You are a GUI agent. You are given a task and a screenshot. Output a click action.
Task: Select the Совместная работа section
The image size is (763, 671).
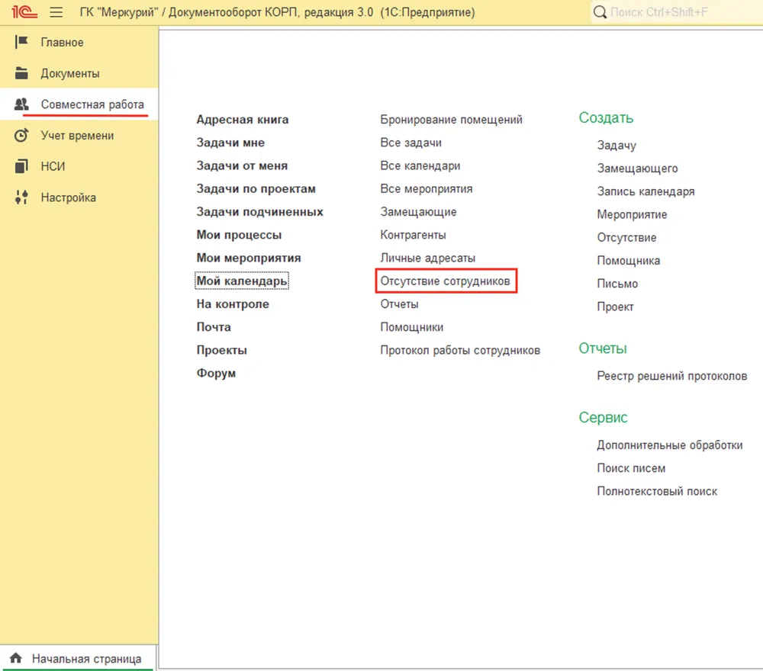coord(92,104)
